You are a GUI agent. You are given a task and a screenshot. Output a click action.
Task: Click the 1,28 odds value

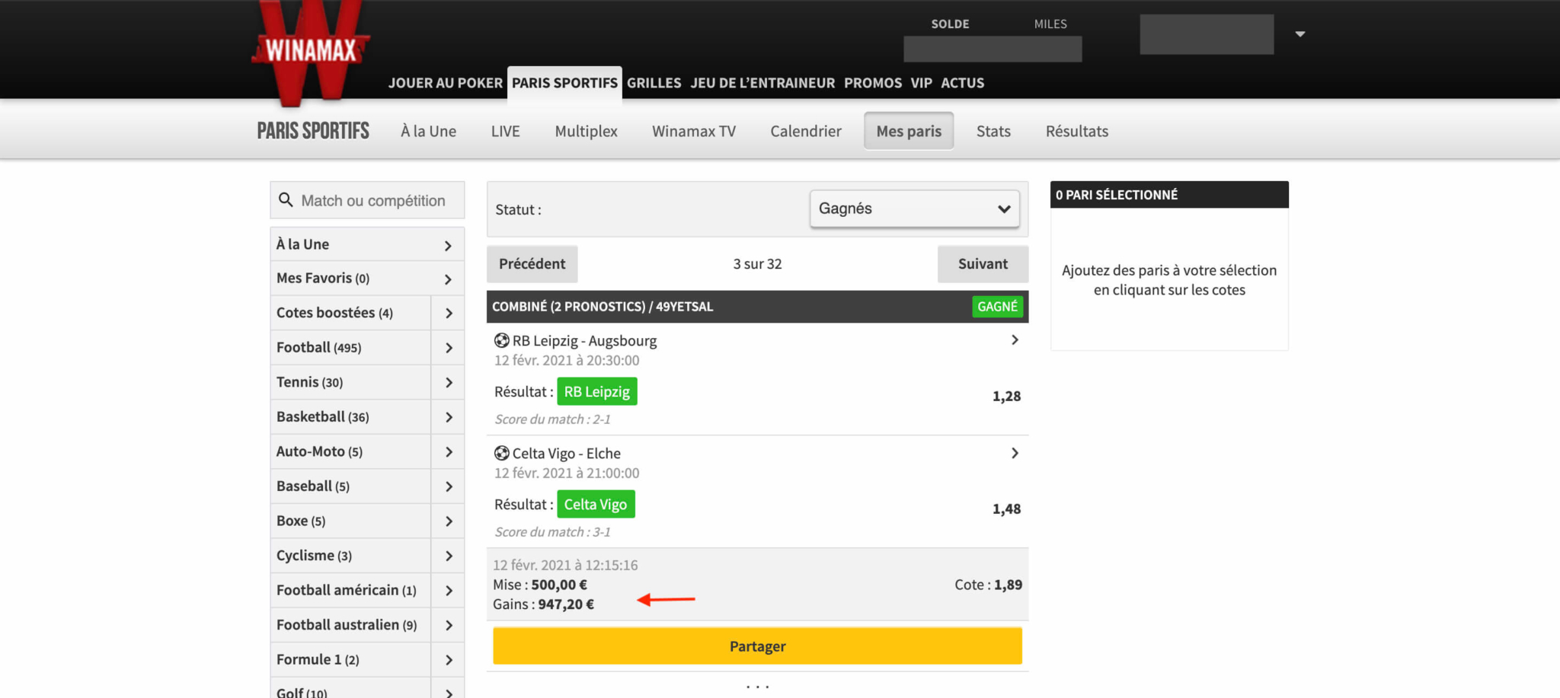1006,397
